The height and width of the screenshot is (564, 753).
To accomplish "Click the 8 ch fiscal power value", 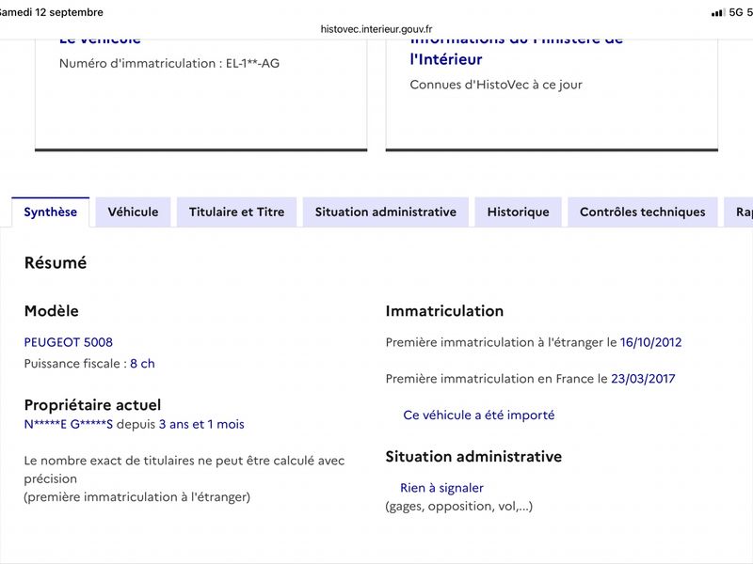I will coord(143,364).
